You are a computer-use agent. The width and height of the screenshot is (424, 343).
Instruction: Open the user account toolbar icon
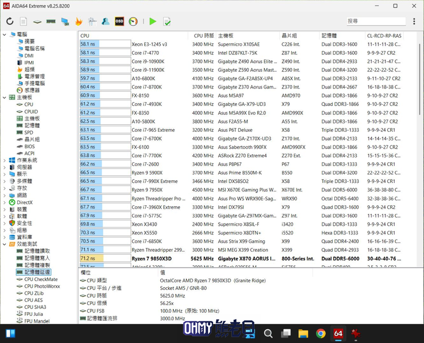pos(106,21)
